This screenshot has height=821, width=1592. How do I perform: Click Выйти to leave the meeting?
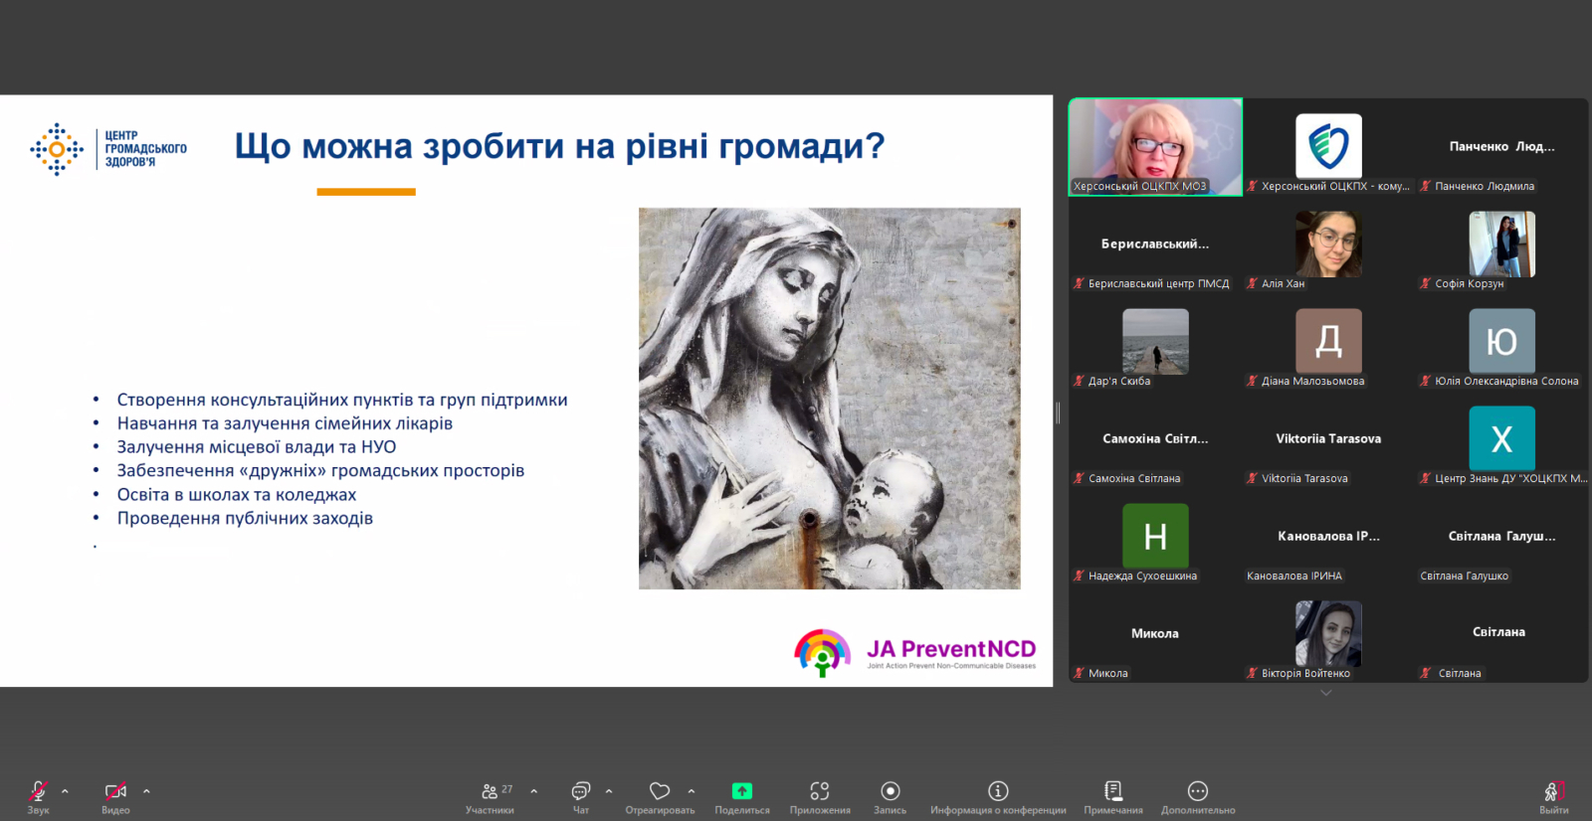1553,792
